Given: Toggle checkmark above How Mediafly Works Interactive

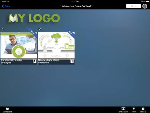Looking at the screenshot, I should [x=40, y=29].
